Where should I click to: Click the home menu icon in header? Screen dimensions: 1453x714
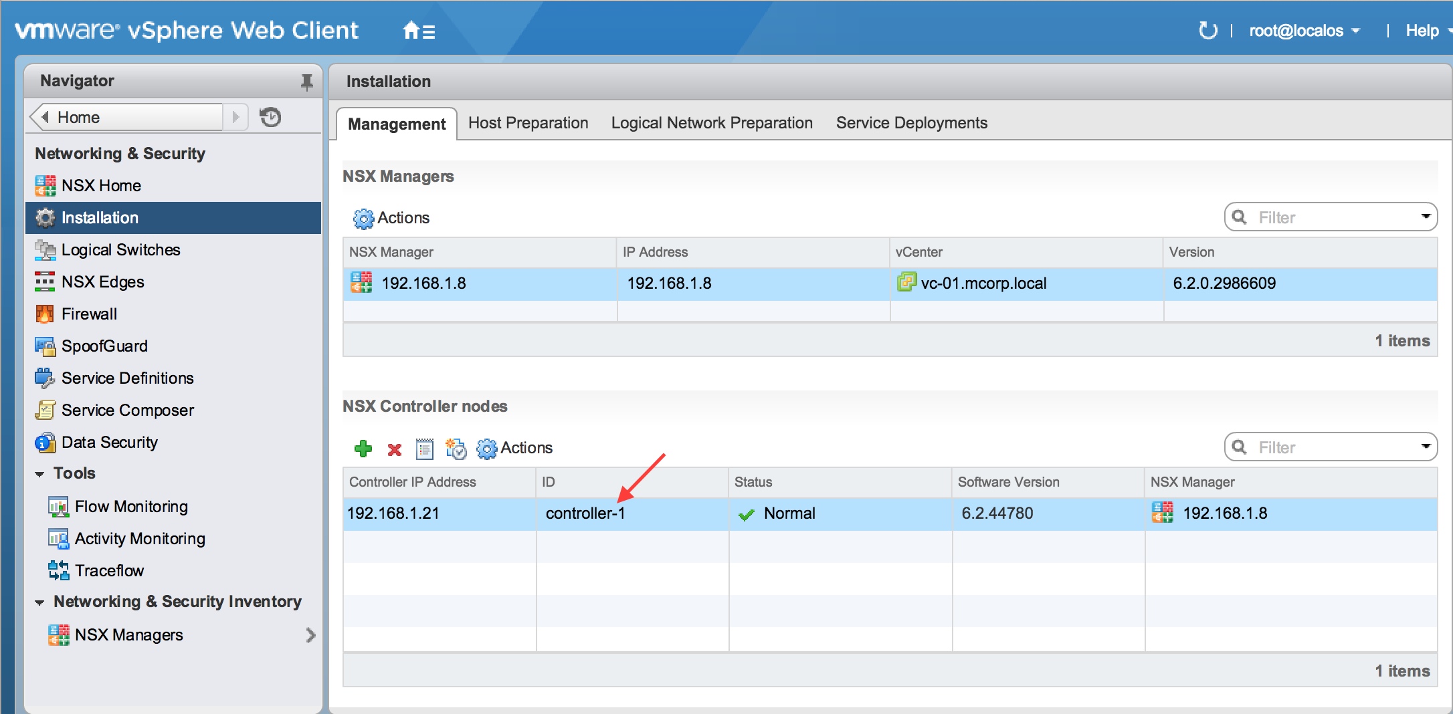(419, 31)
